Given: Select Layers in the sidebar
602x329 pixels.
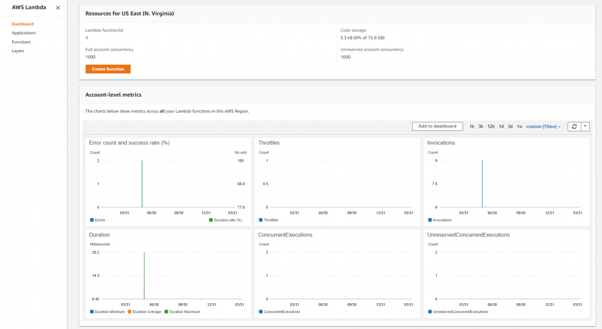Looking at the screenshot, I should click(x=18, y=51).
